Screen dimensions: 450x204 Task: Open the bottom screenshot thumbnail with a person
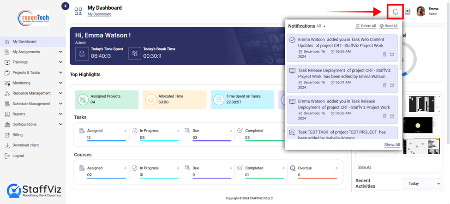coord(421,146)
